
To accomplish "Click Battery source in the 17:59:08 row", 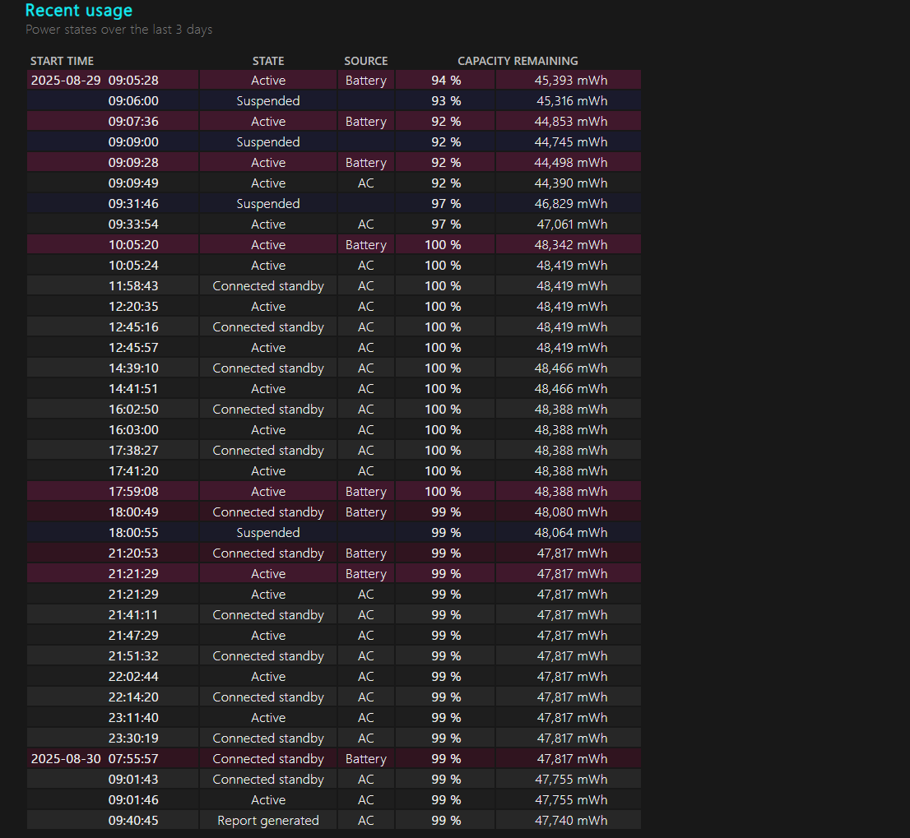I will tap(365, 492).
